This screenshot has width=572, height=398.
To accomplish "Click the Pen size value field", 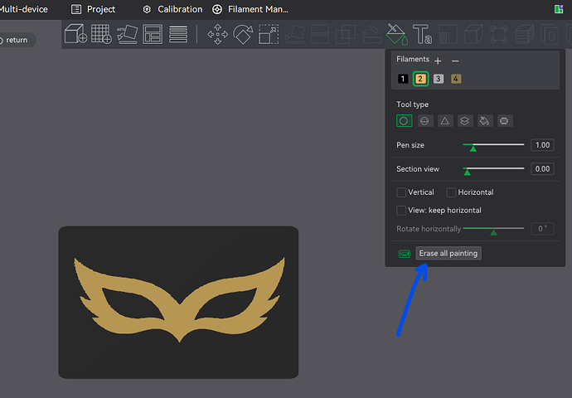I will point(542,145).
